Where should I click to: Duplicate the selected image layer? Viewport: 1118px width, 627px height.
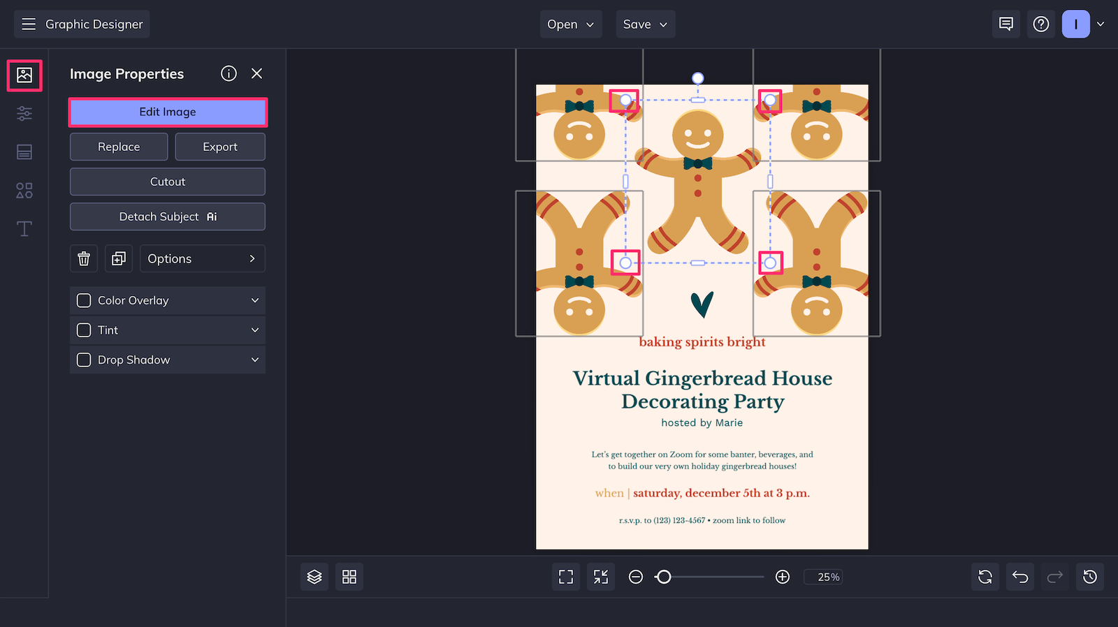pos(119,259)
